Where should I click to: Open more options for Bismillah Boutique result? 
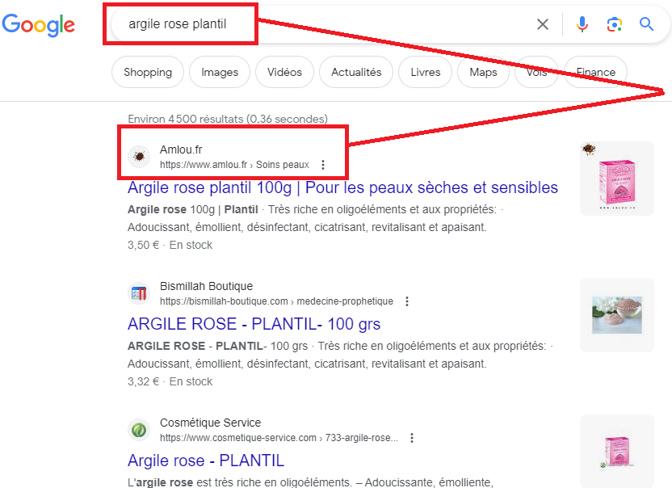(x=407, y=301)
